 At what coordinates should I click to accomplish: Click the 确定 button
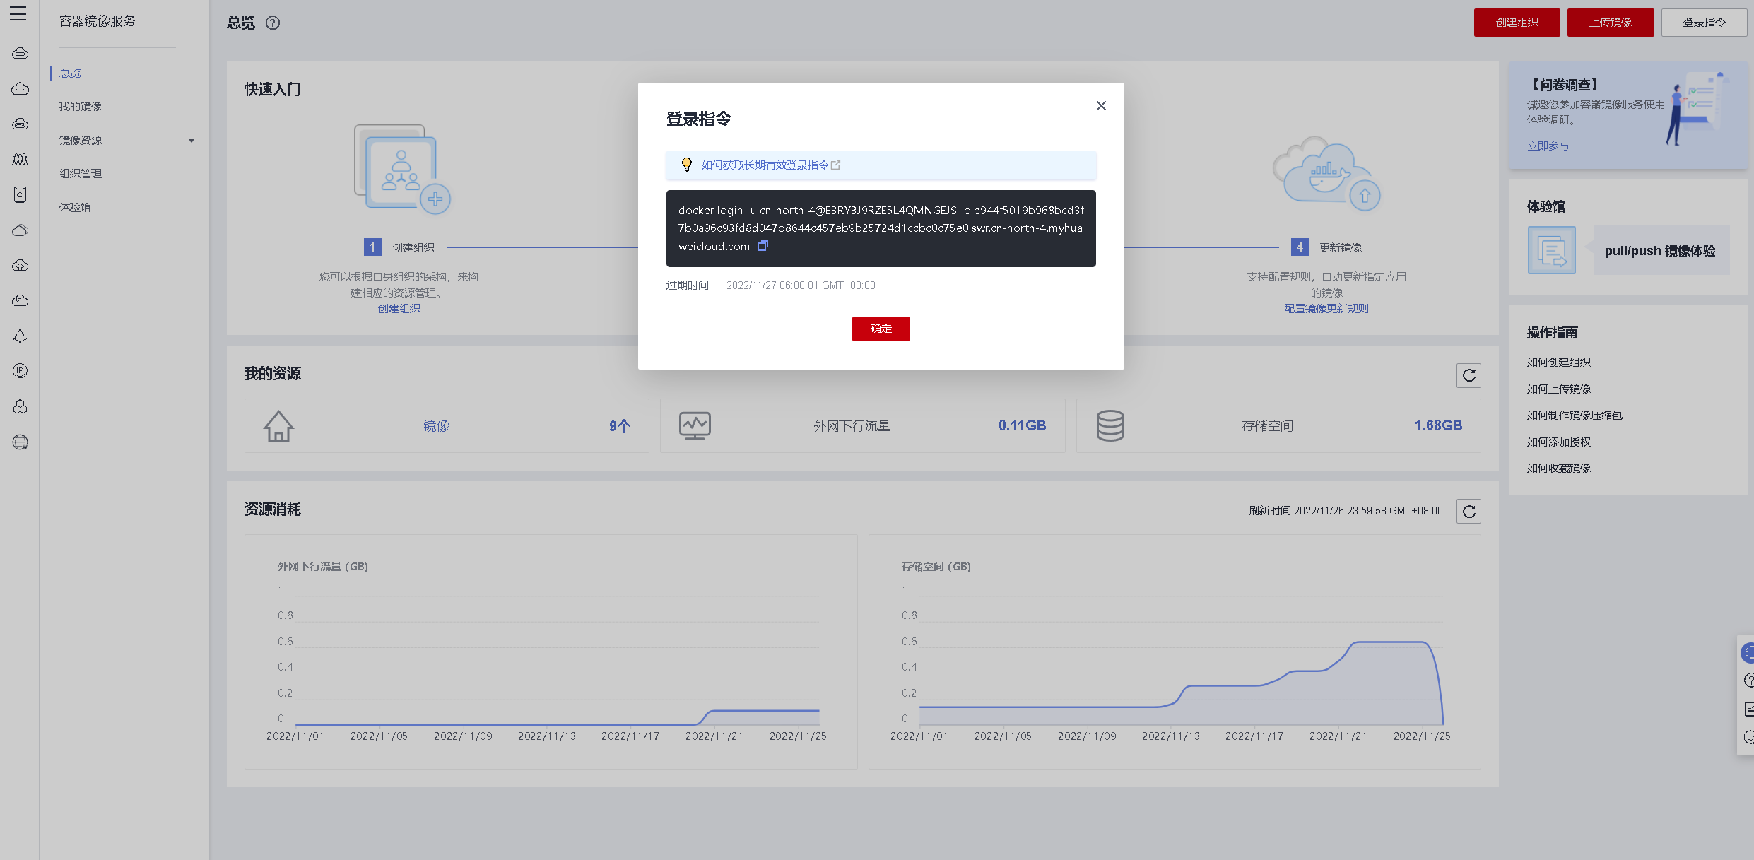pyautogui.click(x=881, y=329)
